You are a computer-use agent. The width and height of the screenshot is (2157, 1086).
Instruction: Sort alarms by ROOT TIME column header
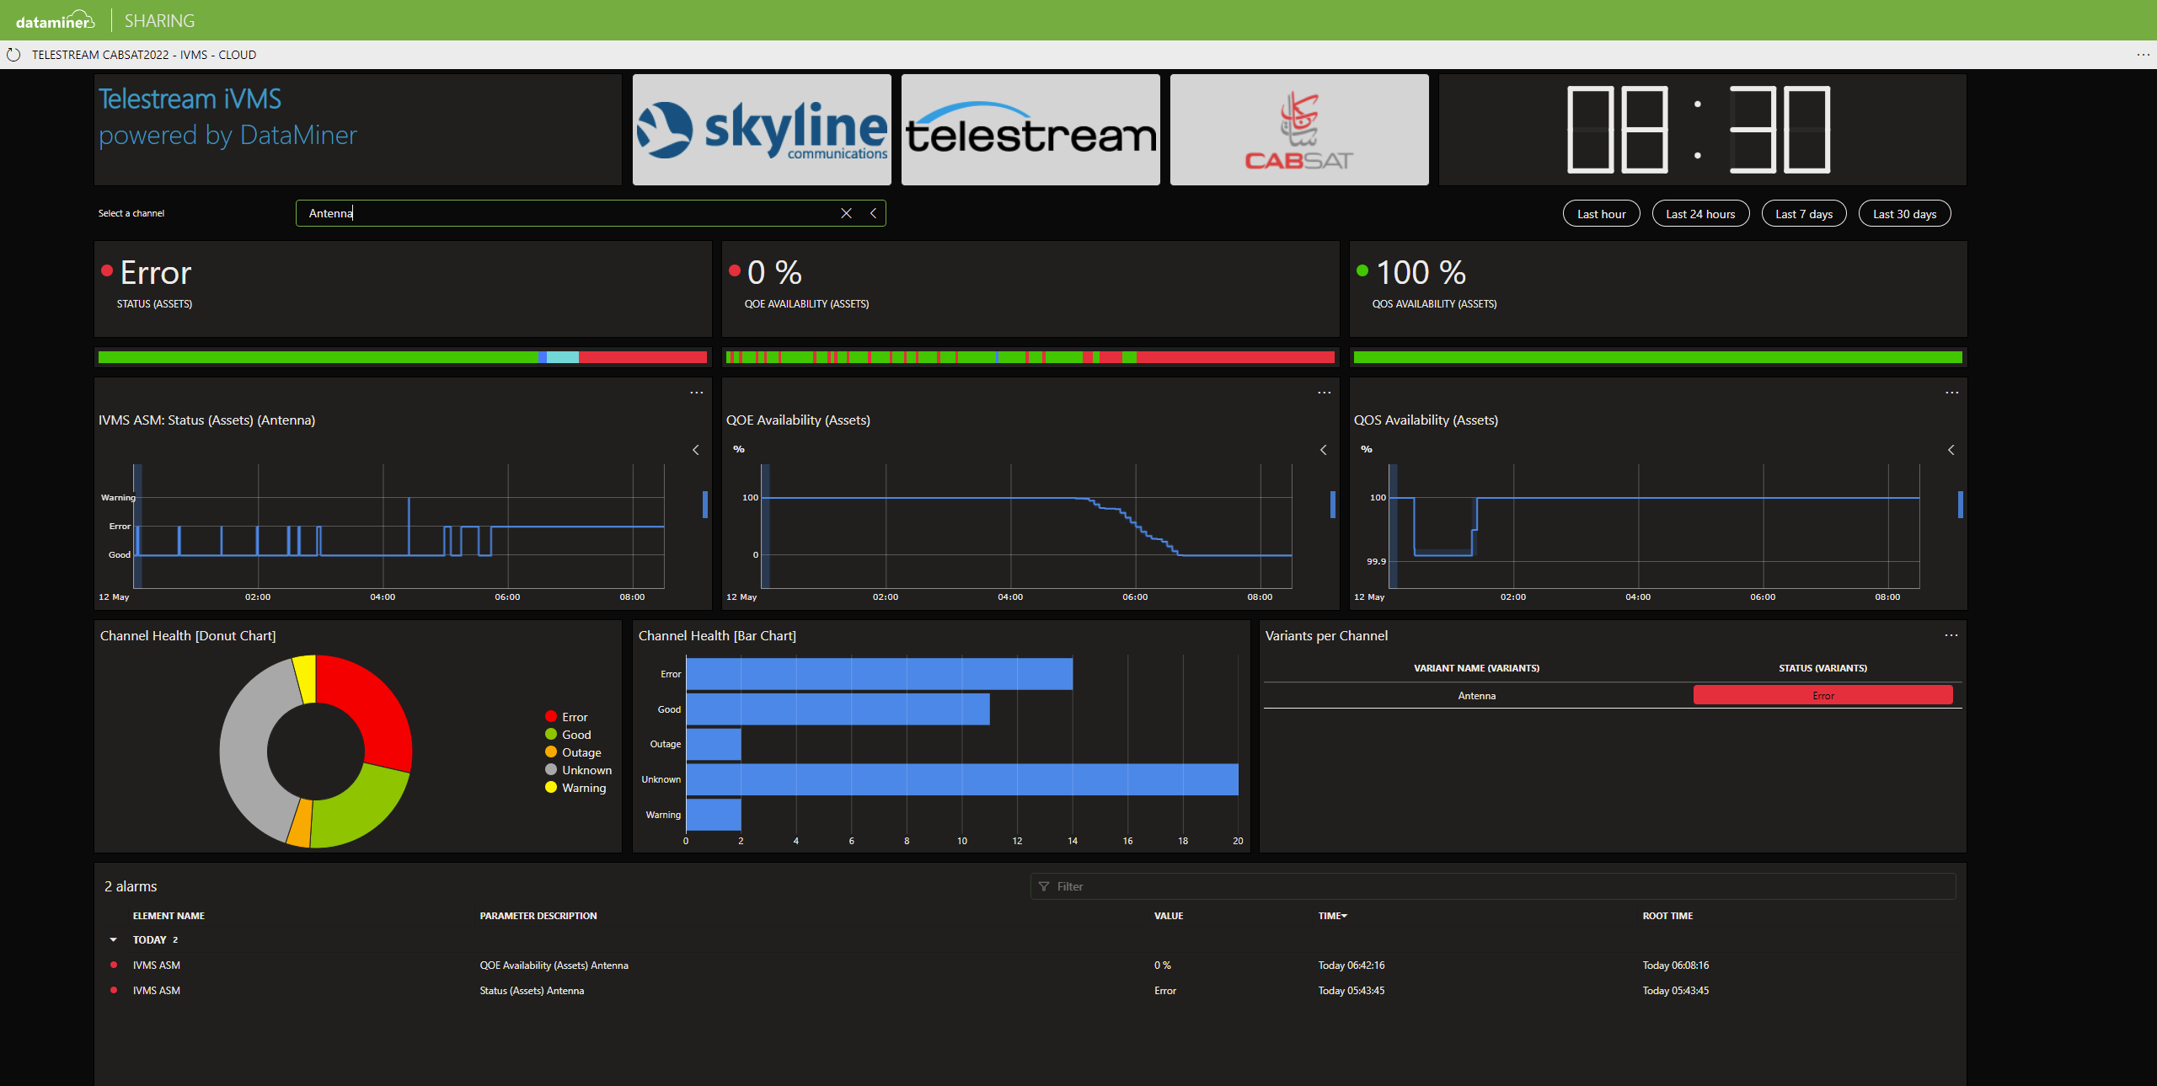click(x=1667, y=916)
